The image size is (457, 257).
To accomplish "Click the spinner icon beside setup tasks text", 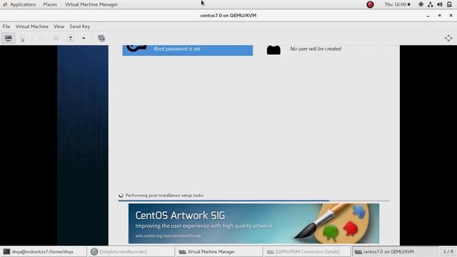I will pos(121,195).
